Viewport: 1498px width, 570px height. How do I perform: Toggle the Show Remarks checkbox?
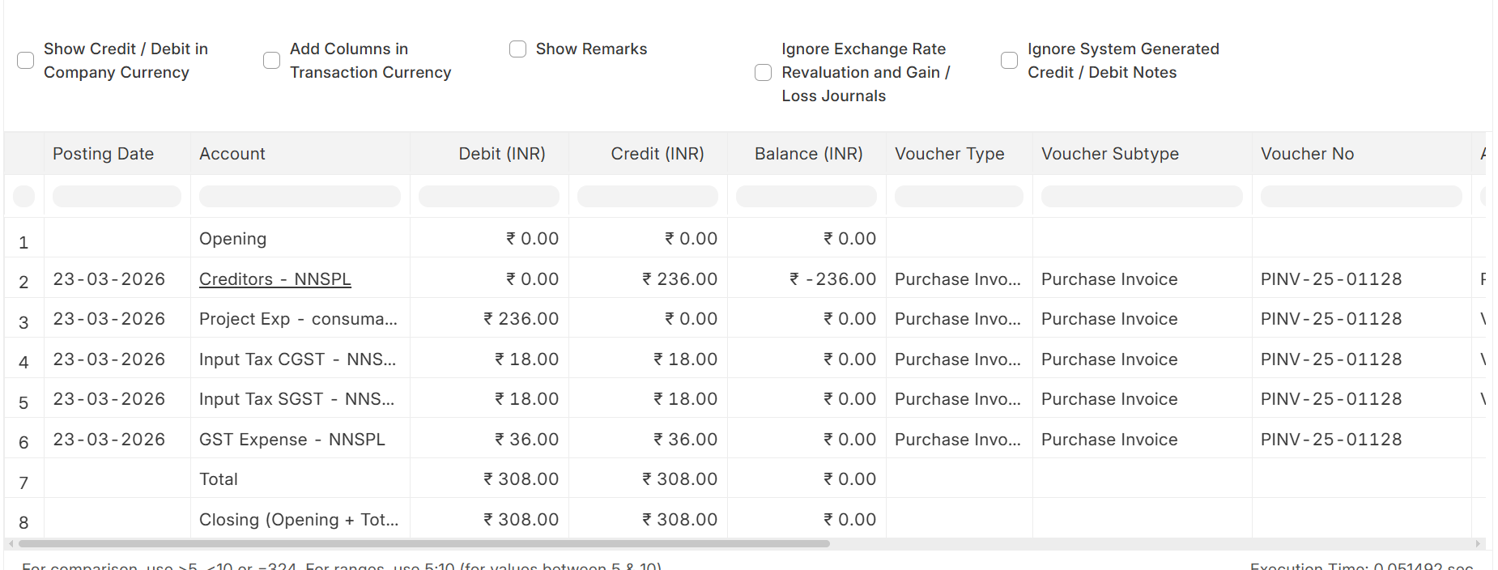[517, 49]
